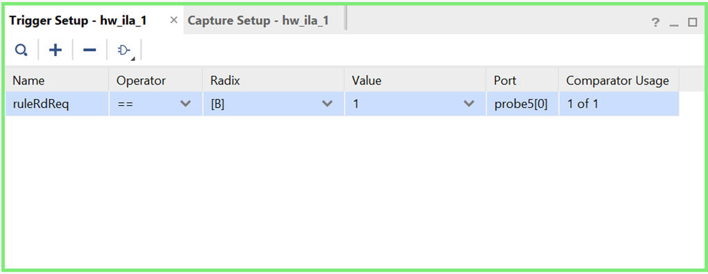Image resolution: width=708 pixels, height=274 pixels.
Task: Switch to the Capture Setup - hw_ila_1 tab
Action: [258, 21]
